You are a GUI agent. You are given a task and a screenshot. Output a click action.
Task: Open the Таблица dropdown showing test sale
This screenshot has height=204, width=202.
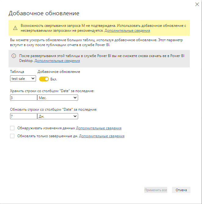pyautogui.click(x=23, y=78)
